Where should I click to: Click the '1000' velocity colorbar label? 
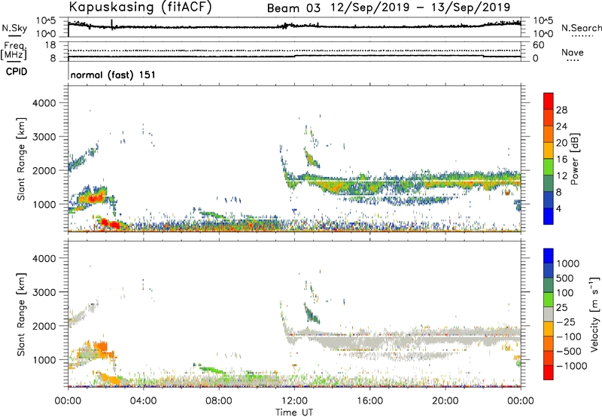coord(568,263)
